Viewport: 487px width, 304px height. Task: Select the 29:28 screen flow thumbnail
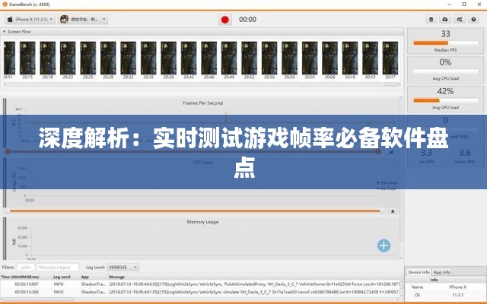pyautogui.click(x=108, y=58)
